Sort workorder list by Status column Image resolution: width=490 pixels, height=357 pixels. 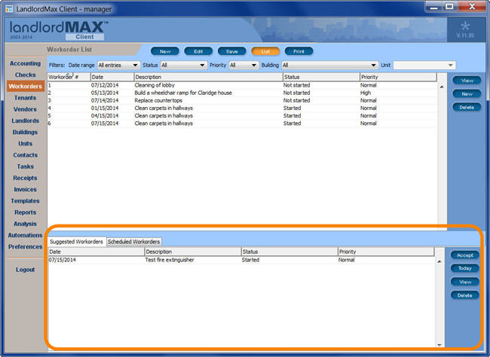321,77
